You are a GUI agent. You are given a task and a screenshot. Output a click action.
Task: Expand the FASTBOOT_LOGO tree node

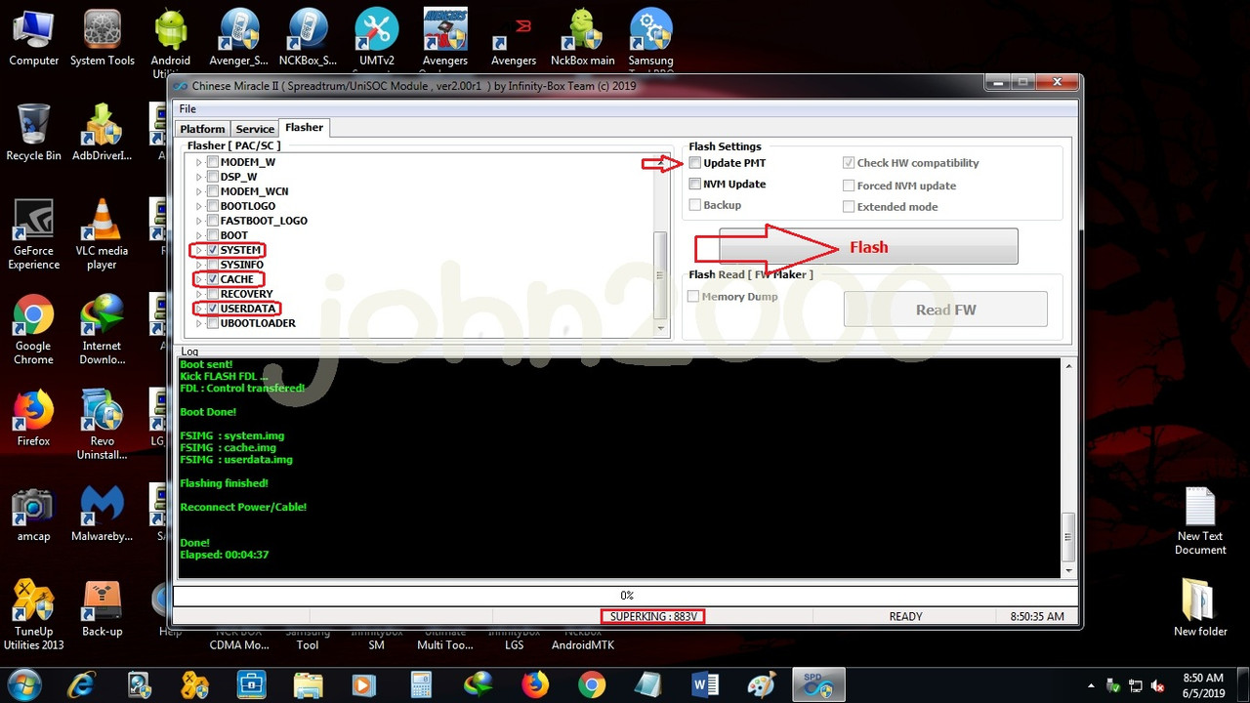199,221
